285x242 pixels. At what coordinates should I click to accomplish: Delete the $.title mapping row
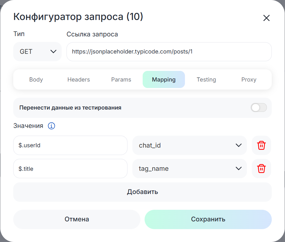[x=261, y=169]
